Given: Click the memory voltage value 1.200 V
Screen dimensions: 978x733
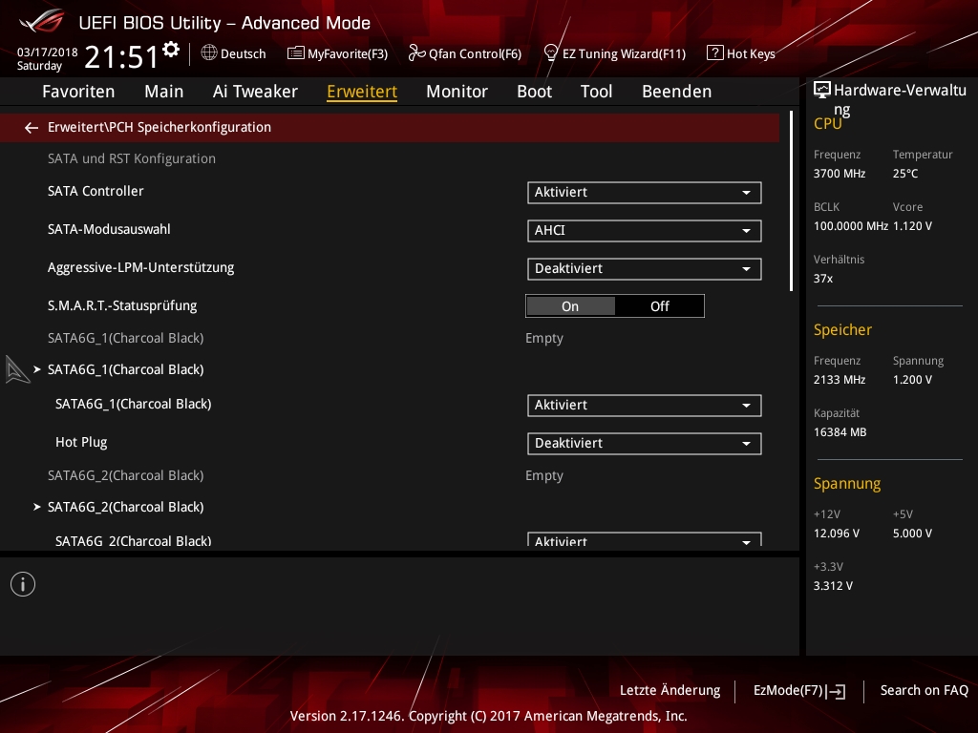Looking at the screenshot, I should coord(912,380).
